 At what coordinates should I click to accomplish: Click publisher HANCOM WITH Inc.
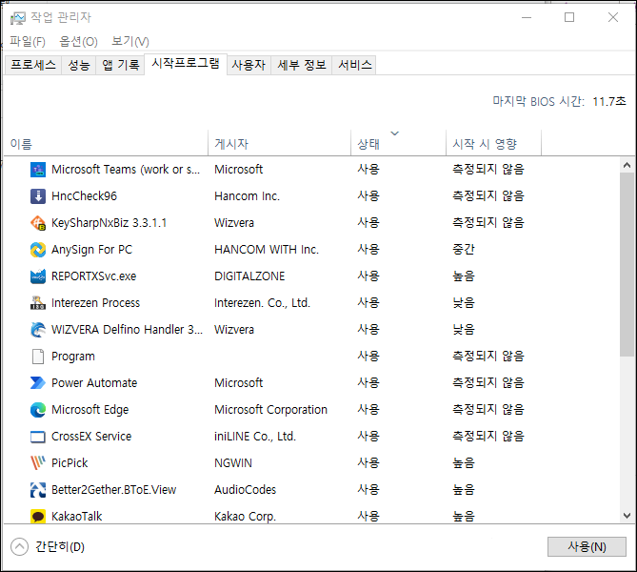click(267, 250)
